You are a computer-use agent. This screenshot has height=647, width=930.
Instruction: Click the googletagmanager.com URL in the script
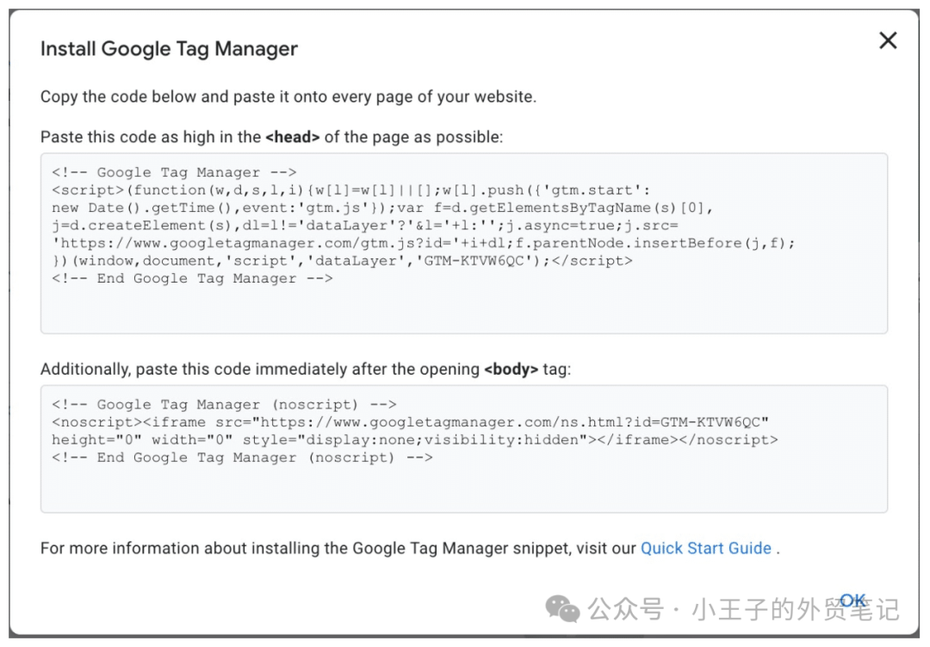216,242
